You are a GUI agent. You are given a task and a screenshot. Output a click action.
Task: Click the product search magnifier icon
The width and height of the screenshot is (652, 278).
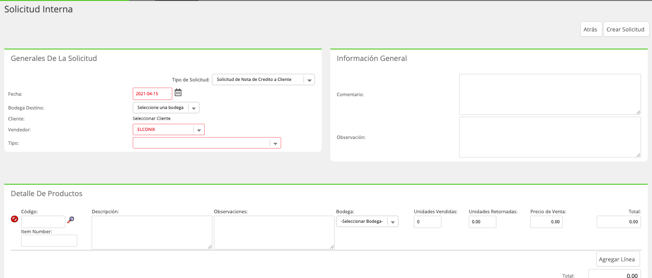[x=71, y=219]
